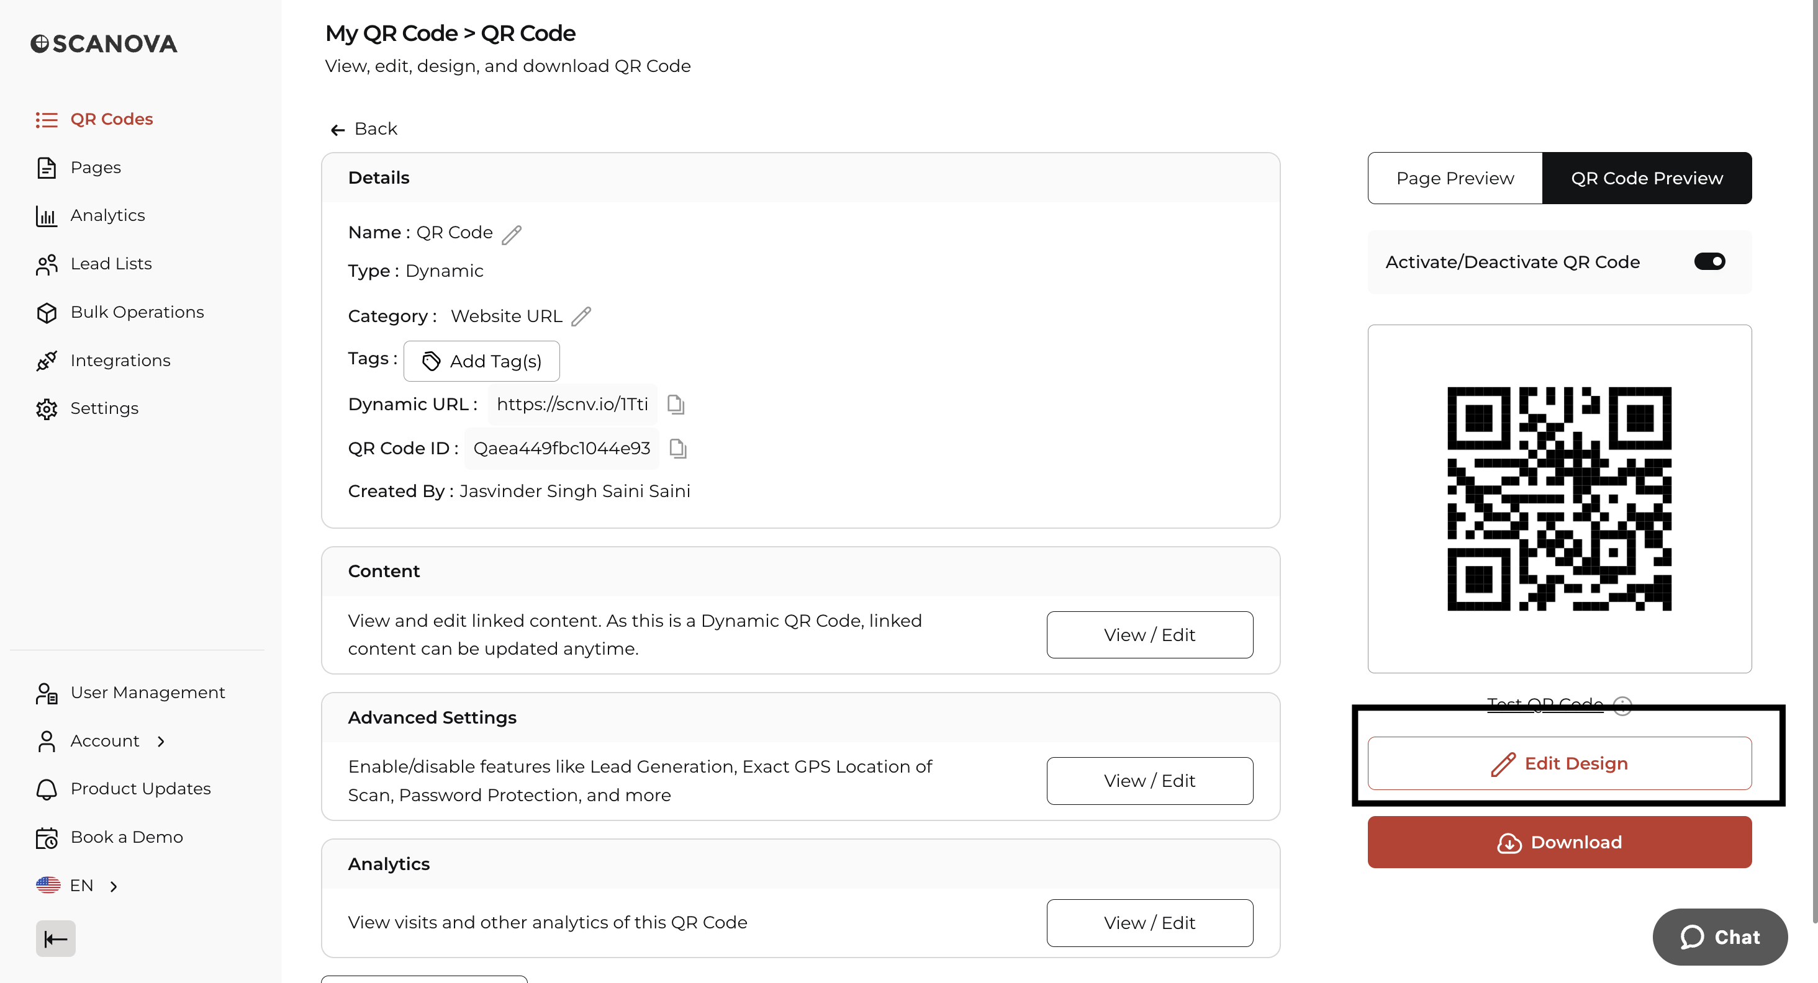Open the Integrations plug icon
The height and width of the screenshot is (983, 1818).
coord(47,361)
